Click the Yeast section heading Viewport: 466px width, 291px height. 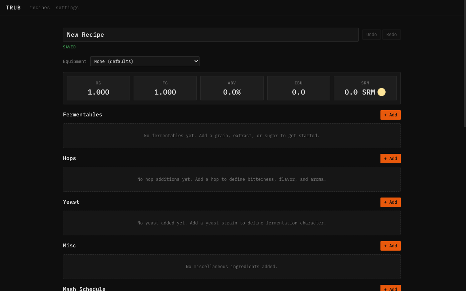tap(71, 202)
